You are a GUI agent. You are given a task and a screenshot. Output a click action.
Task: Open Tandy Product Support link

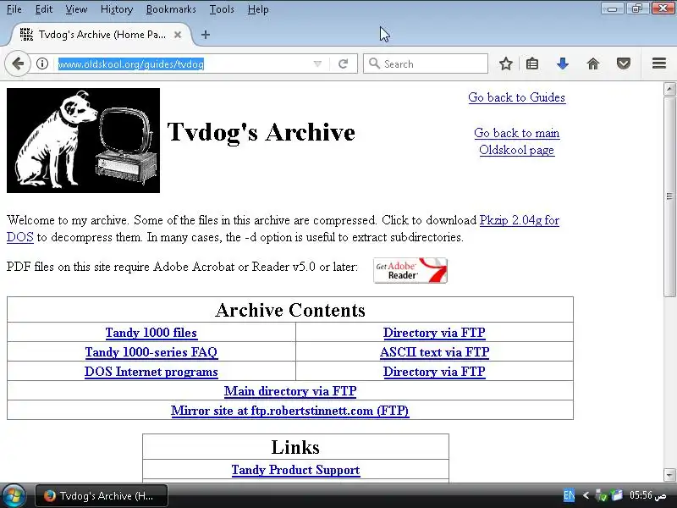pyautogui.click(x=295, y=470)
